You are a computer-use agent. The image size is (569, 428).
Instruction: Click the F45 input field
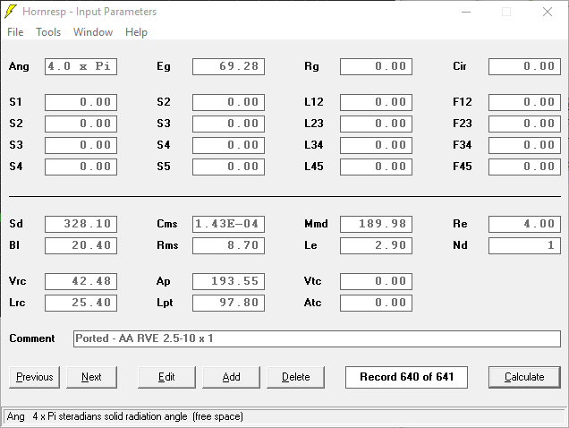click(525, 167)
